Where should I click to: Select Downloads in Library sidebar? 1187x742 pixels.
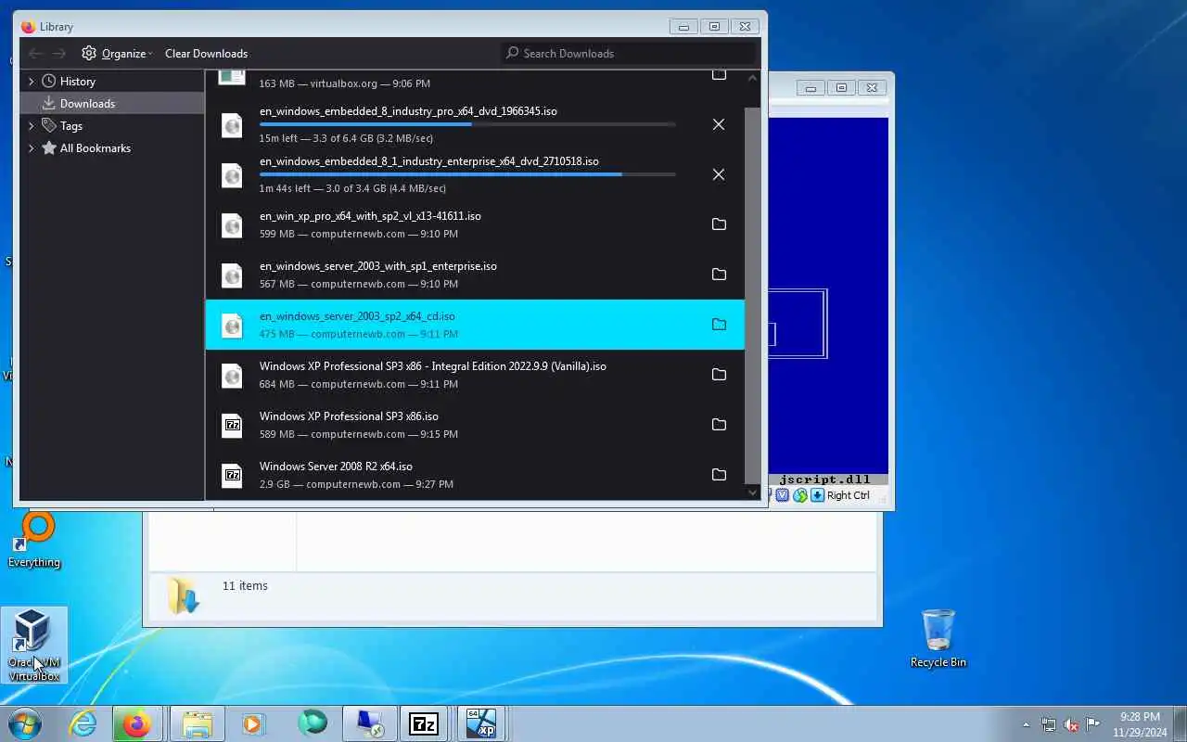(111, 104)
